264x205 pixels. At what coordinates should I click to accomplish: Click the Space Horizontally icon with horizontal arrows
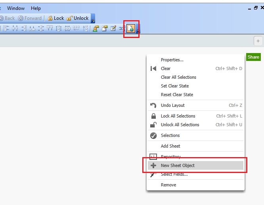(x=67, y=28)
